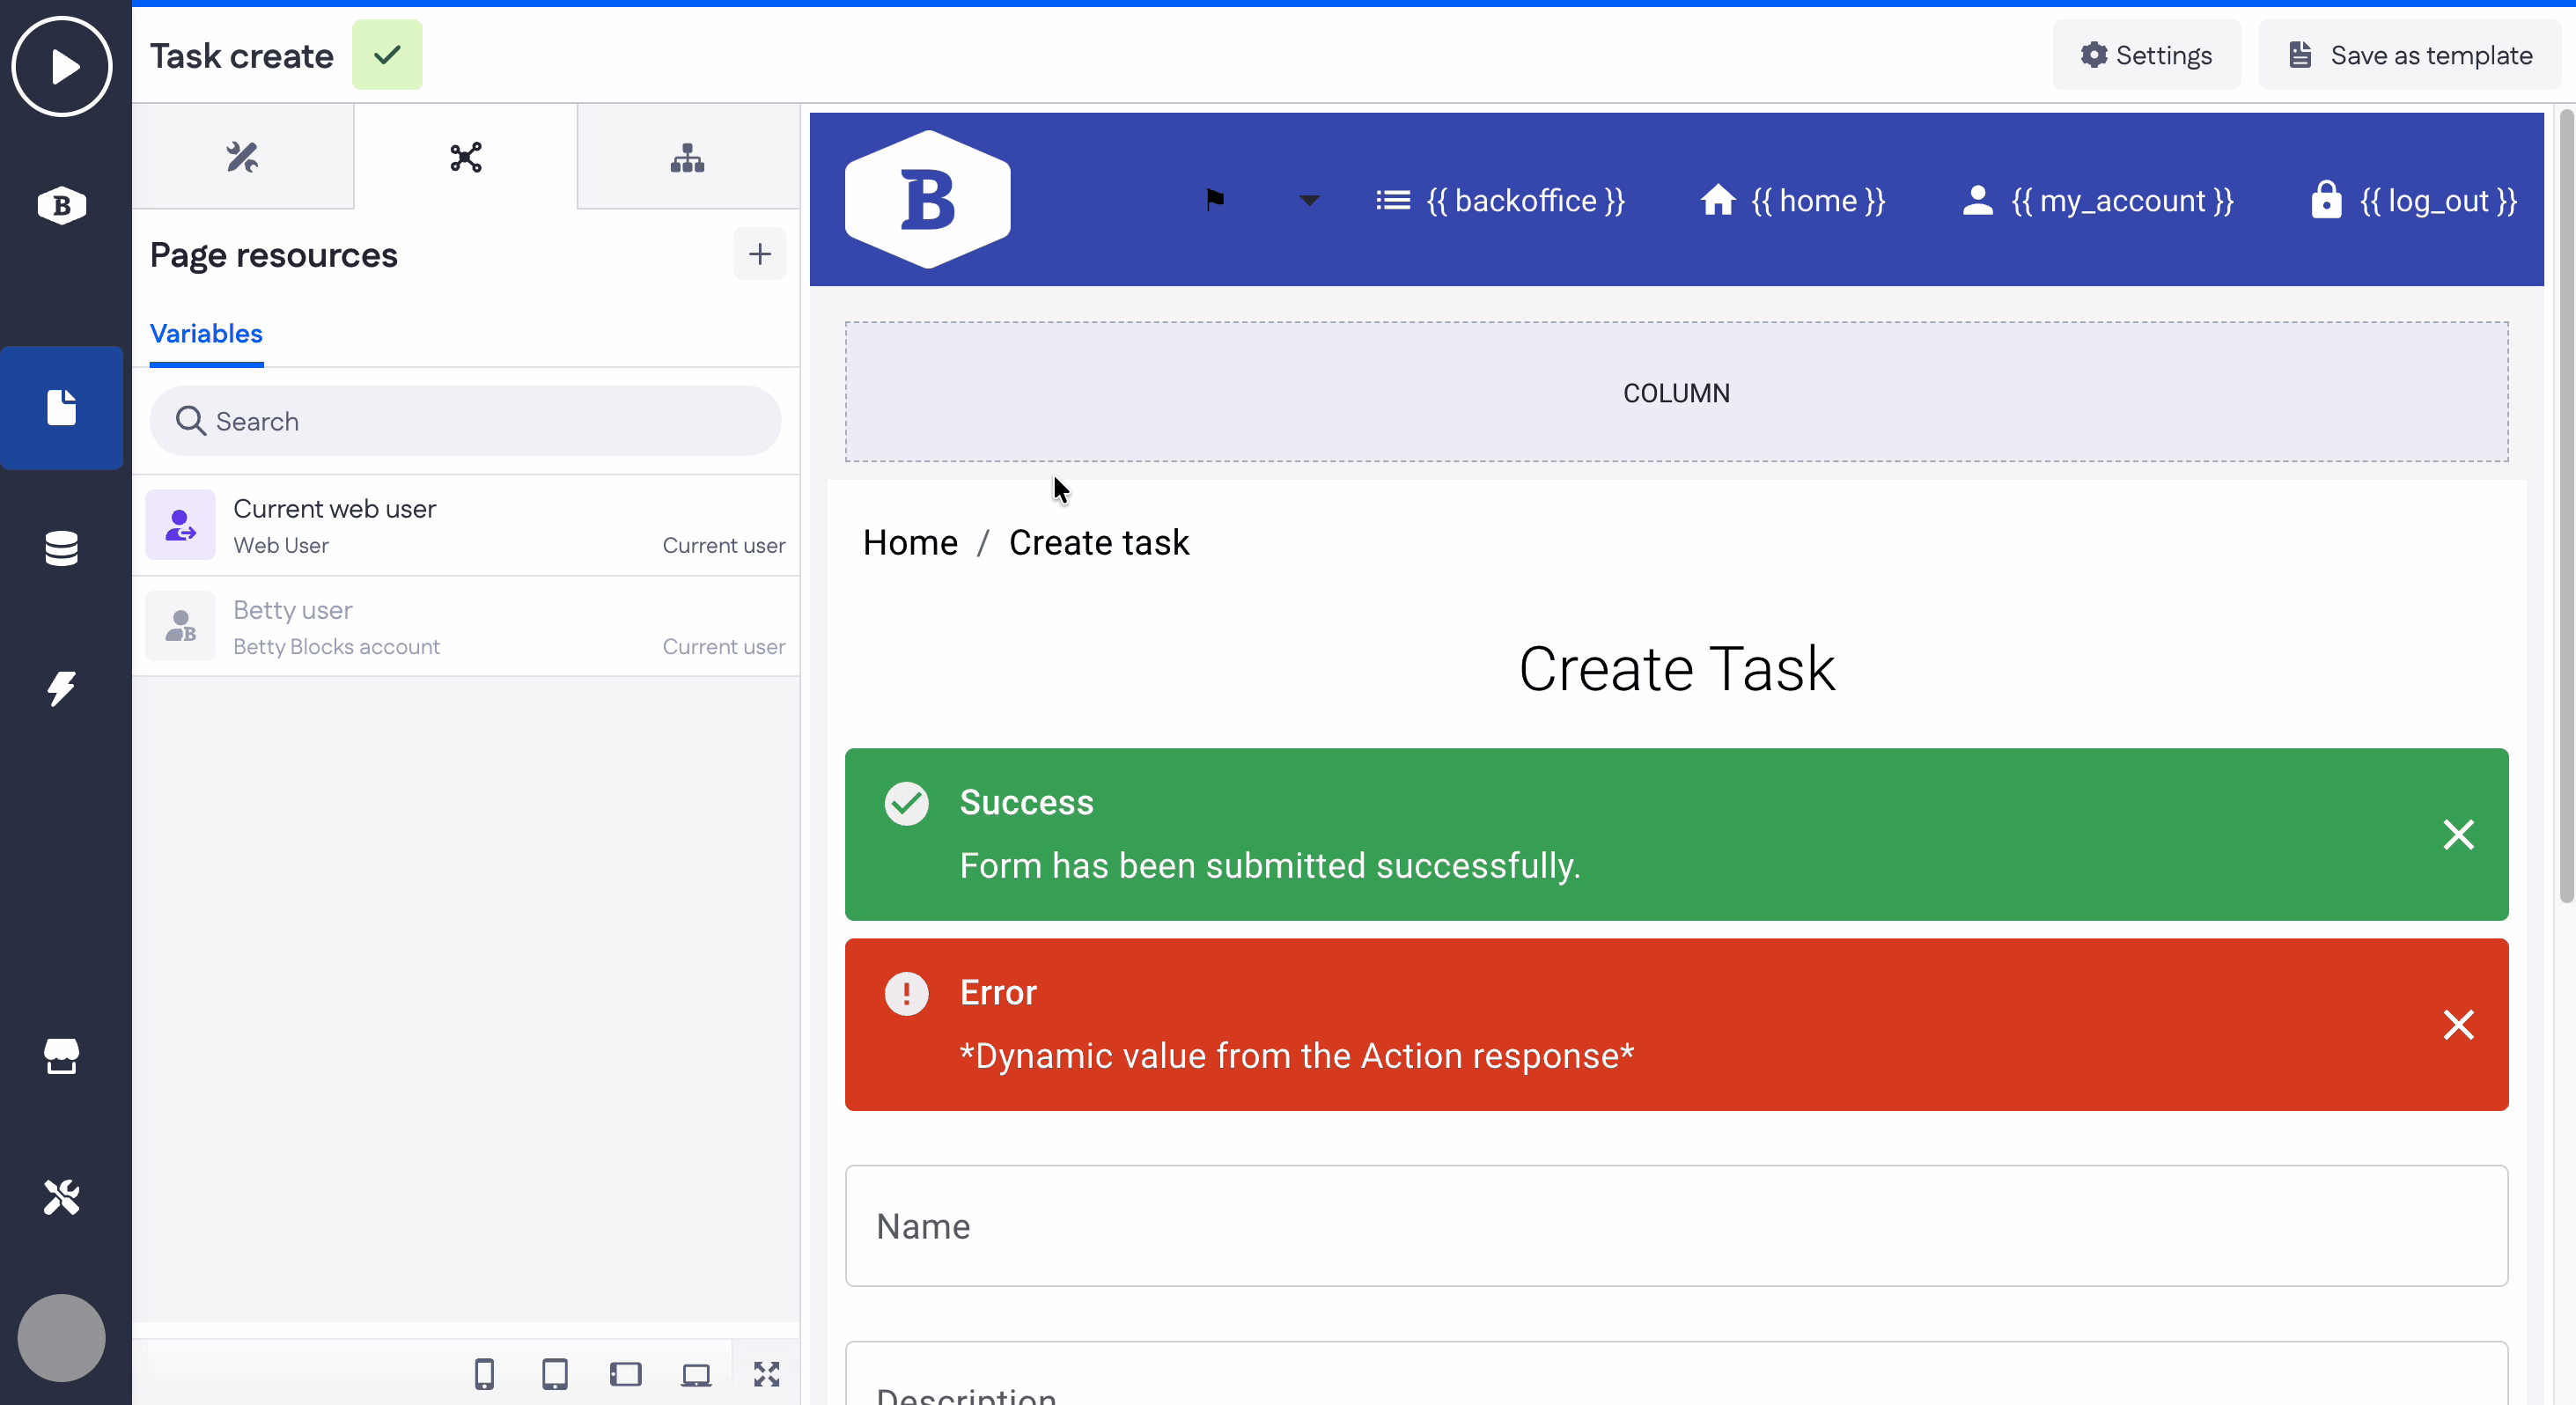Click the play button in the sidebar
Image resolution: width=2576 pixels, height=1405 pixels.
(x=62, y=67)
